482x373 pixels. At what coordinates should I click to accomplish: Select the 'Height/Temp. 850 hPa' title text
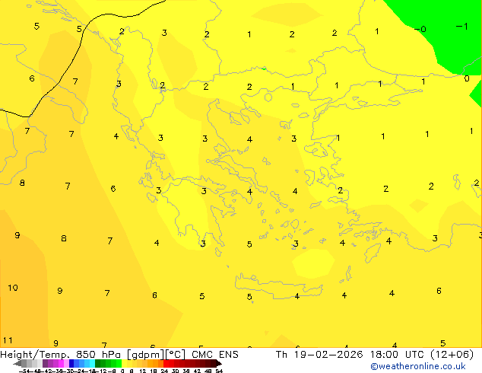(x=60, y=355)
